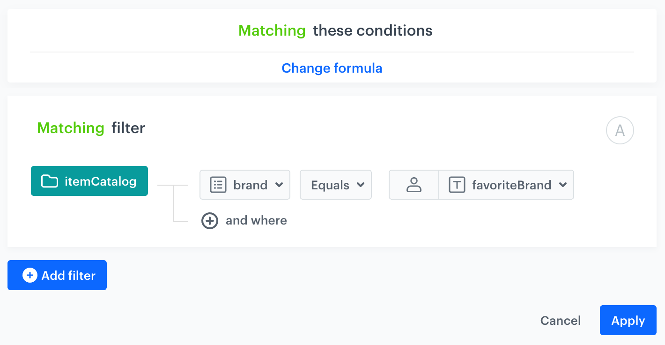
Task: Select the itemCatalog collection chip
Action: 89,181
